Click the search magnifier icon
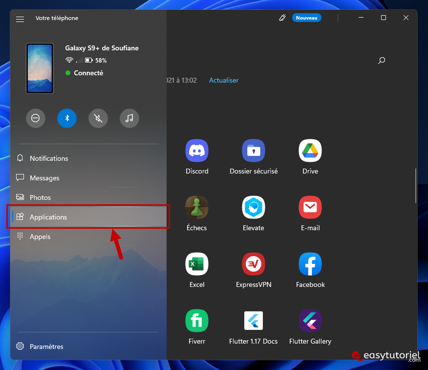 pos(382,60)
